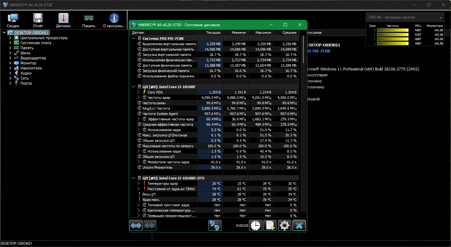451x247 pixels.
Task: Collapse ЦП [#0]: Intel Core i3-10100F group
Action: [133, 87]
